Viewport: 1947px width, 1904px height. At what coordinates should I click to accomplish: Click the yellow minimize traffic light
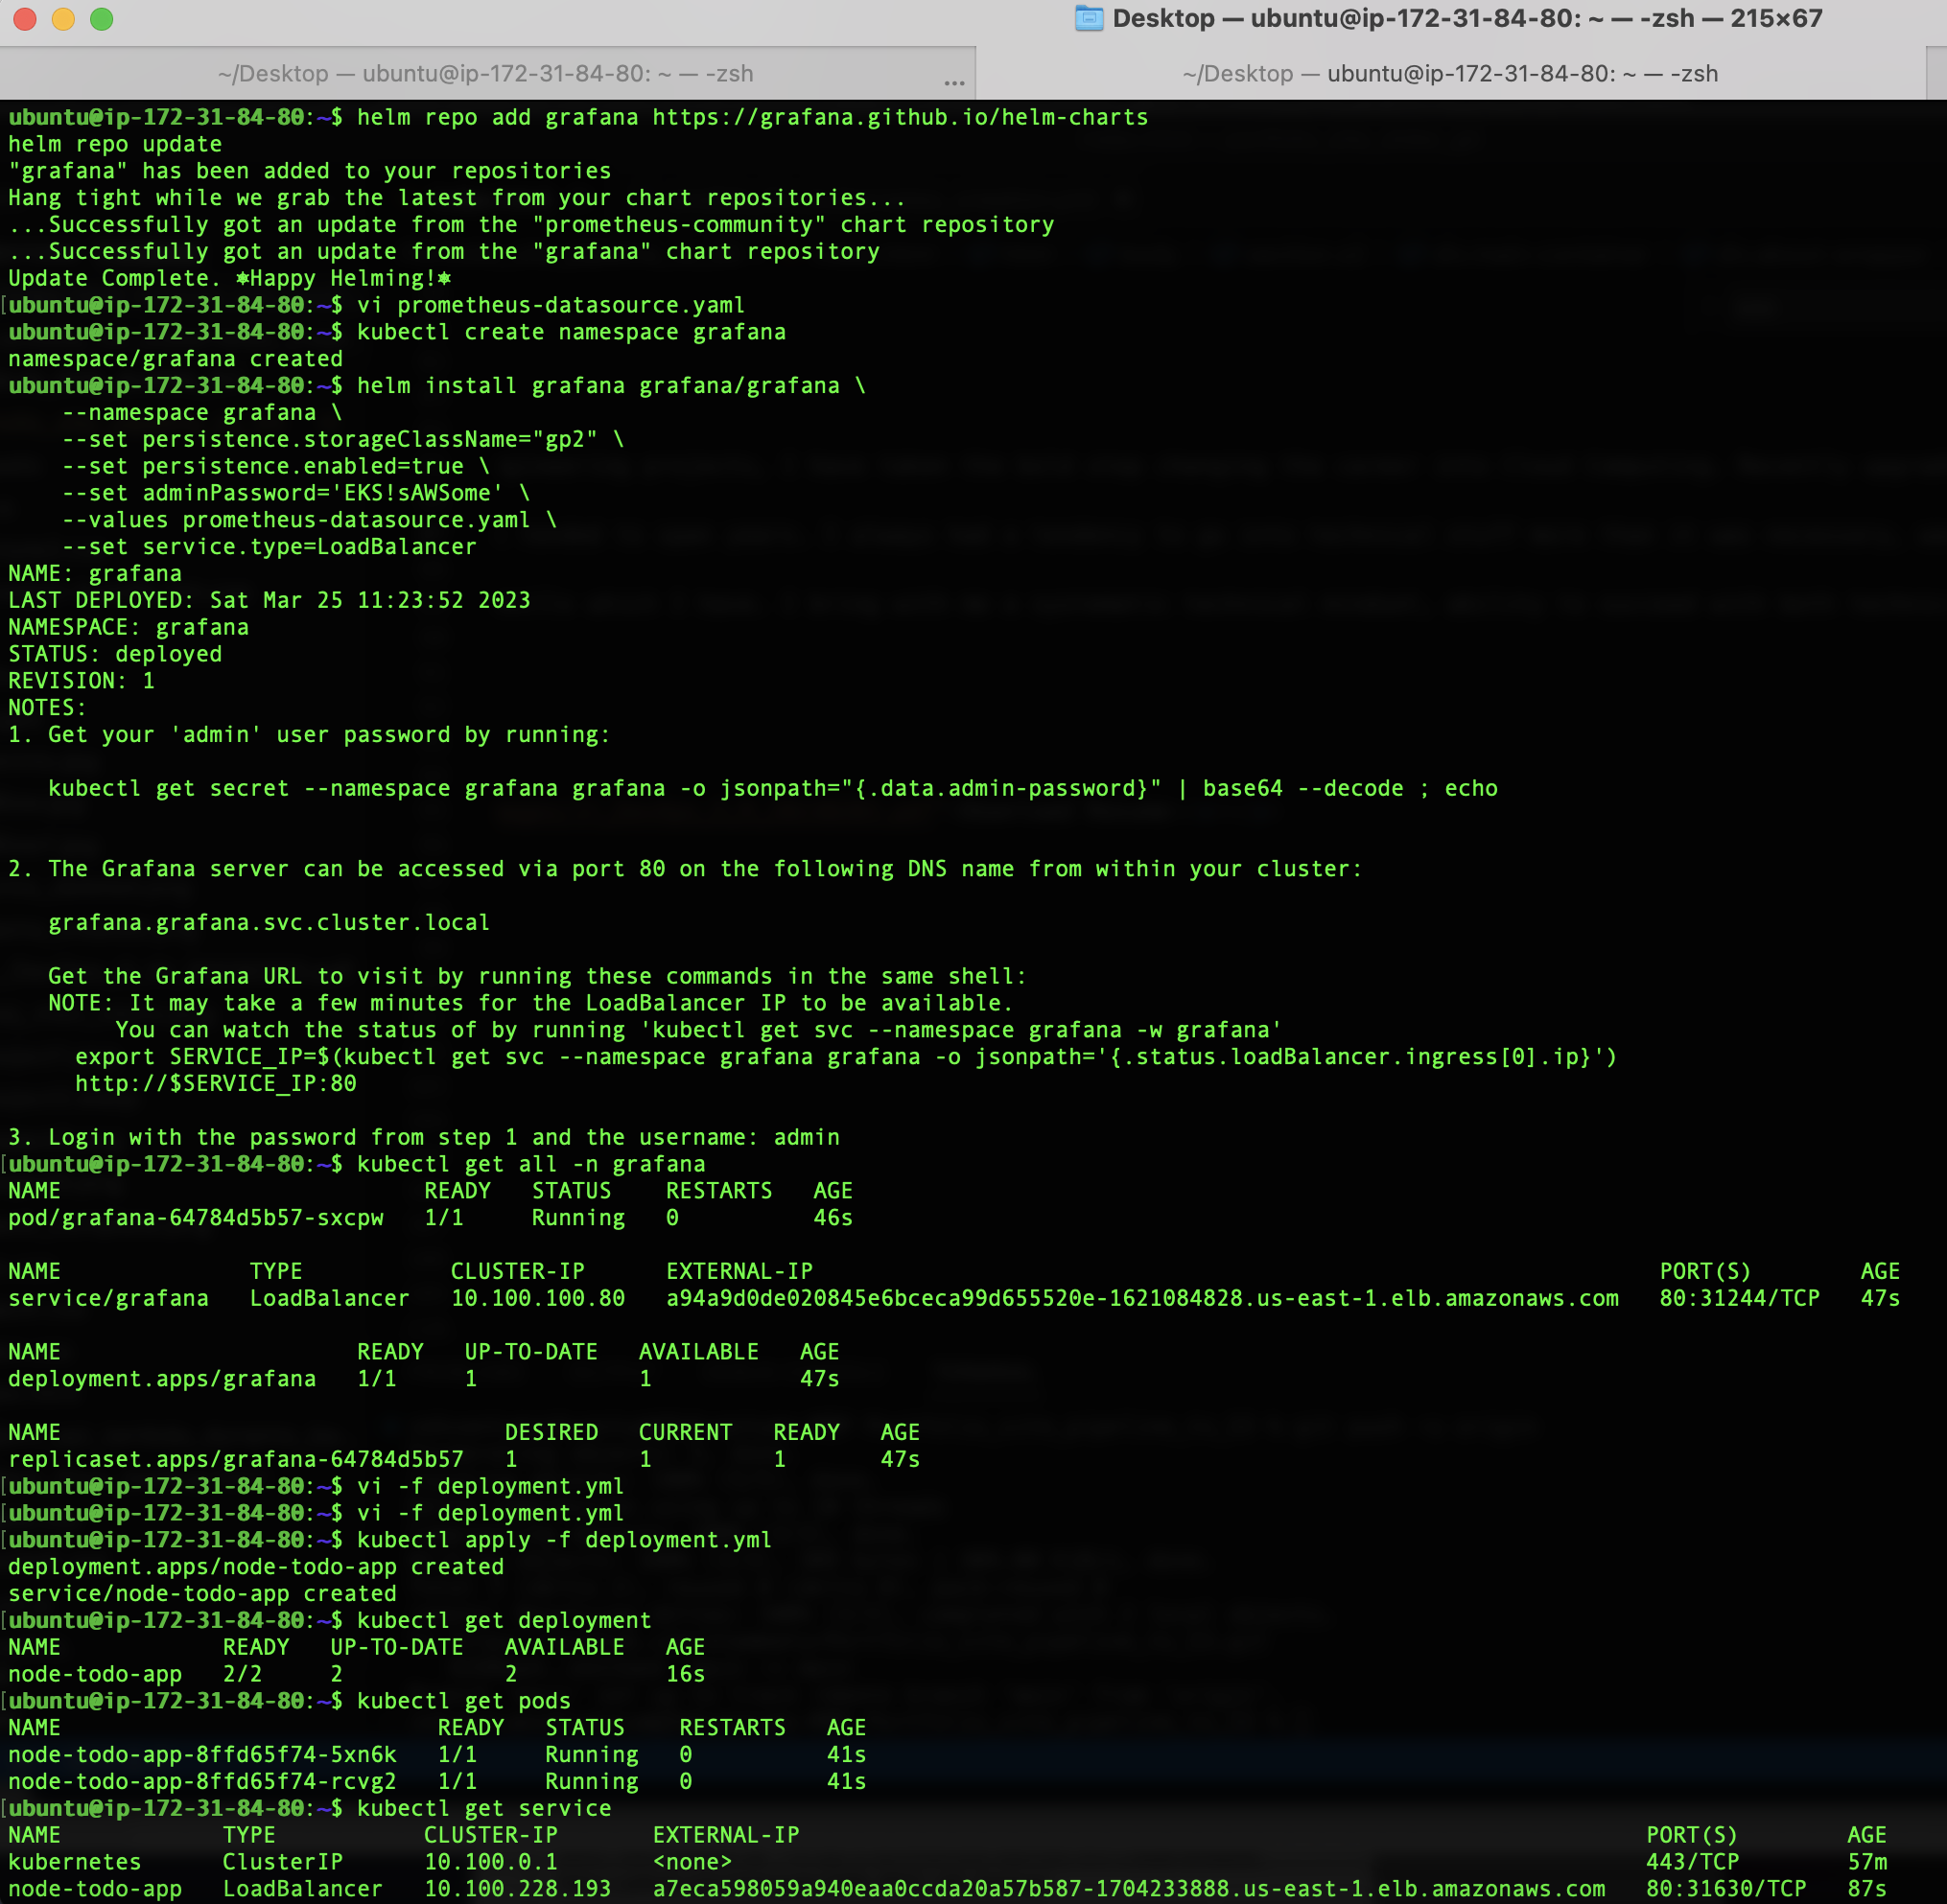tap(62, 18)
